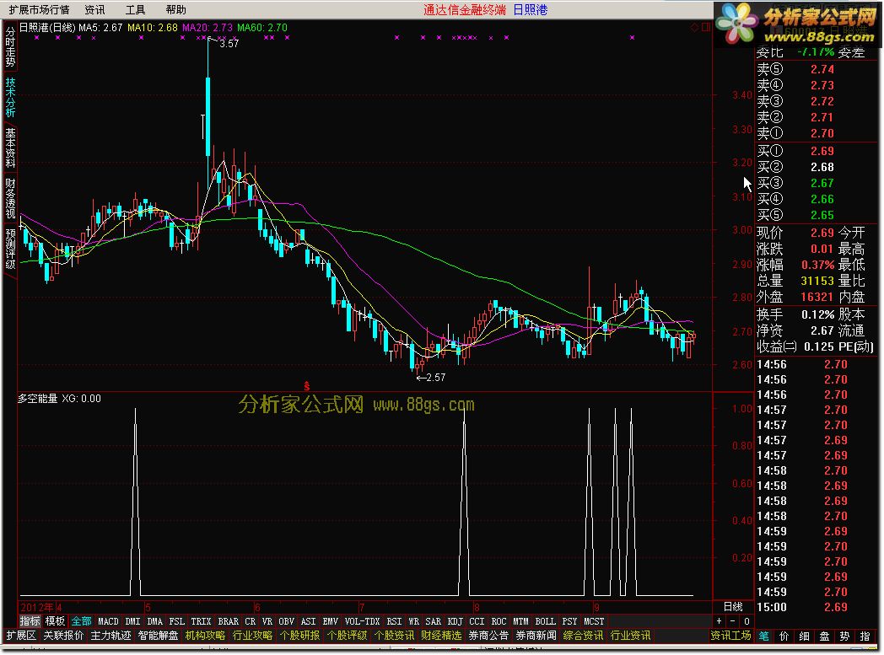The height and width of the screenshot is (655, 884).
Task: Switch to 技术分析 side tab
Action: (x=10, y=97)
